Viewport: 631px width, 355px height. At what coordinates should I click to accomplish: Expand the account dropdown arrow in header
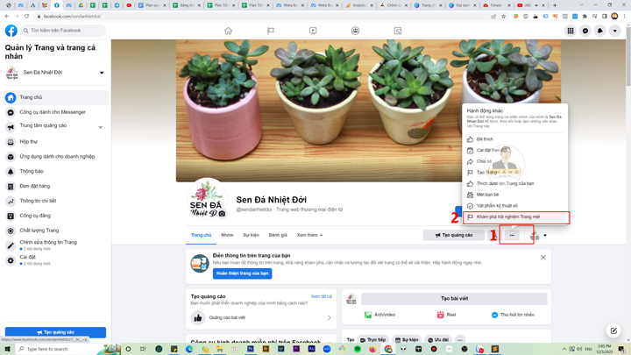click(x=615, y=31)
